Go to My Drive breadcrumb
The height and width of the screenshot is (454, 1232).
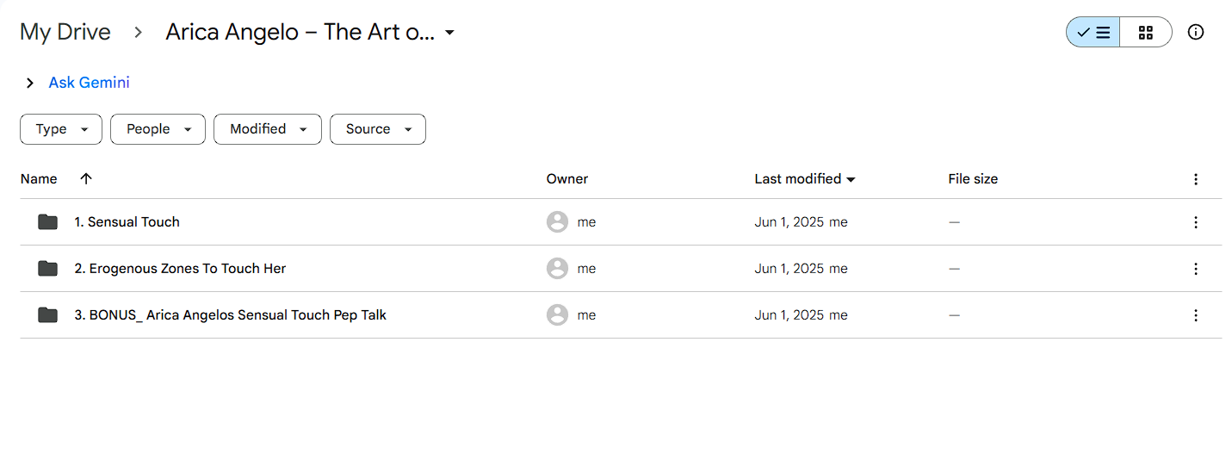[65, 33]
